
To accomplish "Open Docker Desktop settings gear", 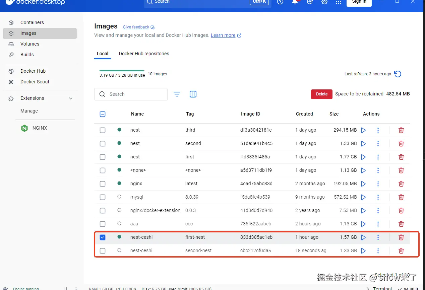I will [324, 2].
